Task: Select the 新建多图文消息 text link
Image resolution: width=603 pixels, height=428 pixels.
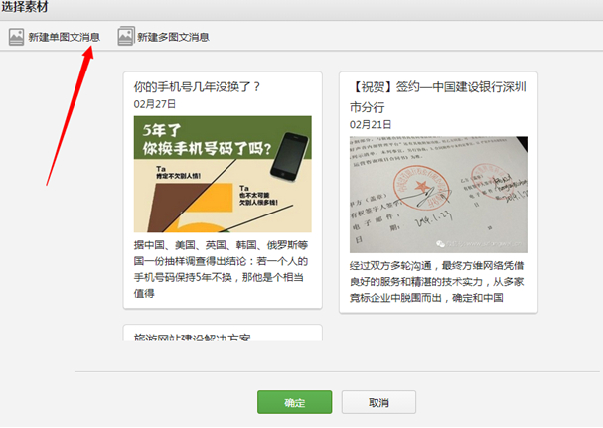Action: pos(173,38)
